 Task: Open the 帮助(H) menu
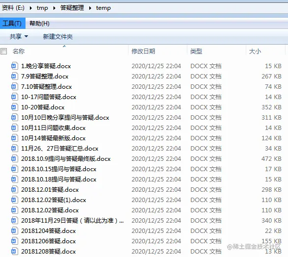[x=39, y=24]
